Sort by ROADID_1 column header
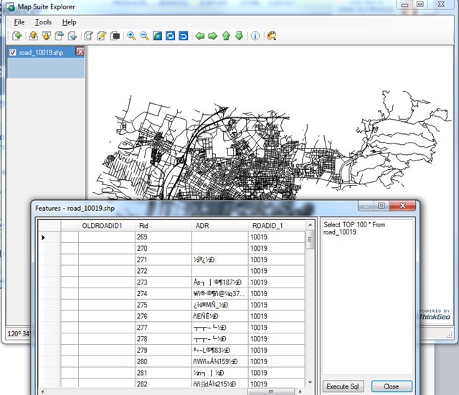 [x=276, y=226]
